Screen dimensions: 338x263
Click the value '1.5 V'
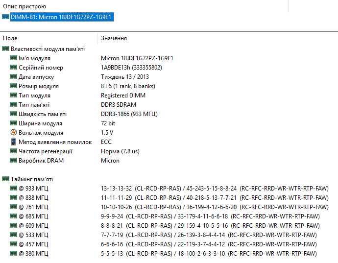[107, 133]
